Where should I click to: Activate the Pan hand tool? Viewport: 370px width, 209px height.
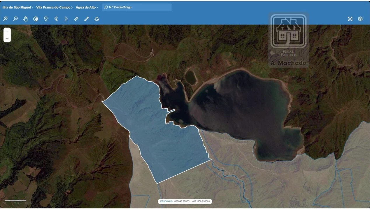pyautogui.click(x=25, y=19)
